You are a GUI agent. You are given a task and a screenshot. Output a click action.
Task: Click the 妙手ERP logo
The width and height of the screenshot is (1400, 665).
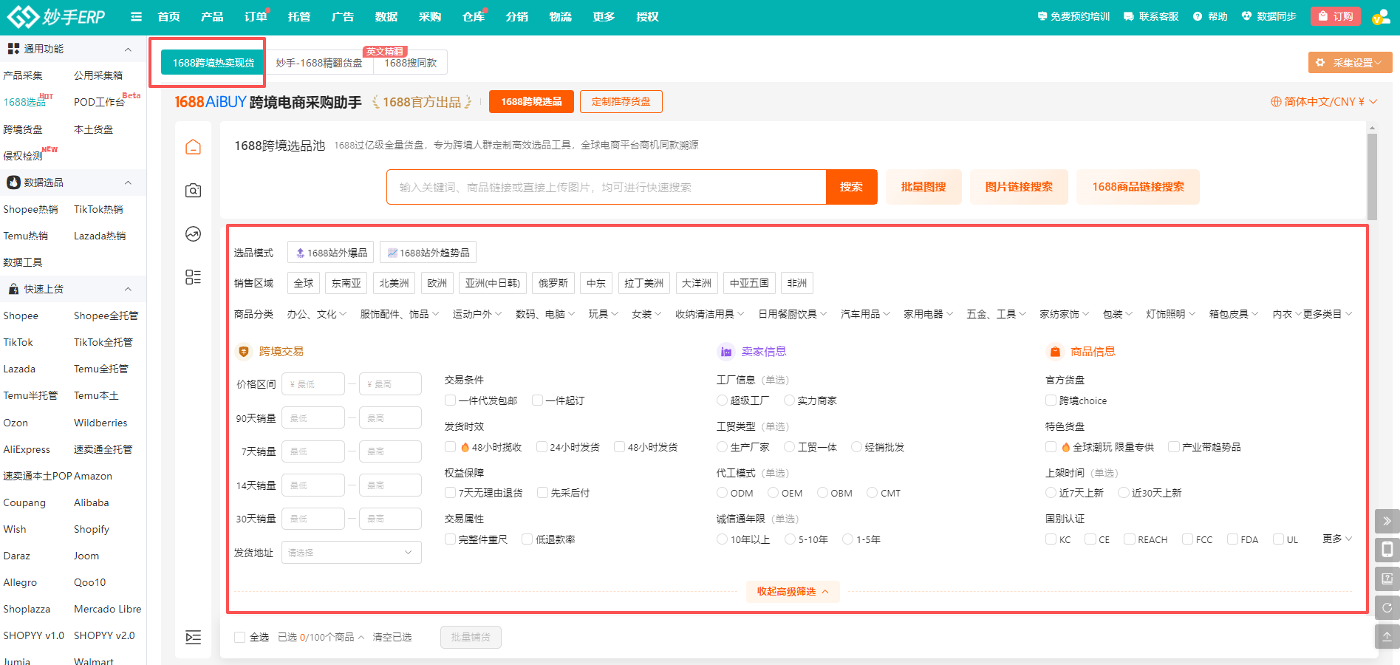(x=56, y=16)
